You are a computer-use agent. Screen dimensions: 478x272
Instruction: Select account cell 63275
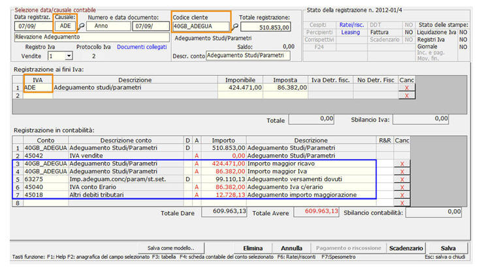coord(46,179)
